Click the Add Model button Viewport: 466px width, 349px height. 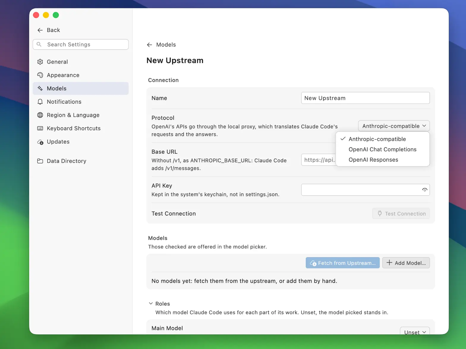coord(406,263)
